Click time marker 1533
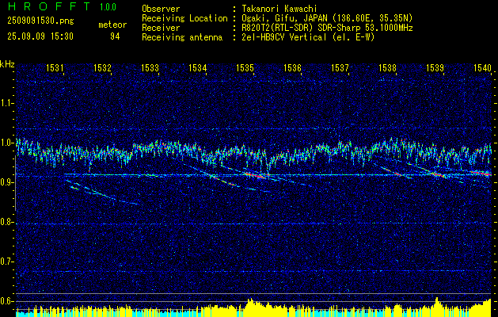Image resolution: width=498 pixels, height=317 pixels. [150, 67]
